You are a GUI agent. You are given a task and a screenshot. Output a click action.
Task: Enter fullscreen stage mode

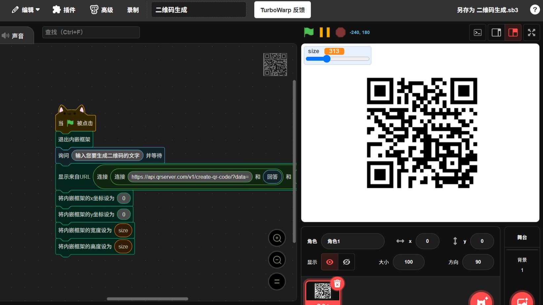coord(531,32)
